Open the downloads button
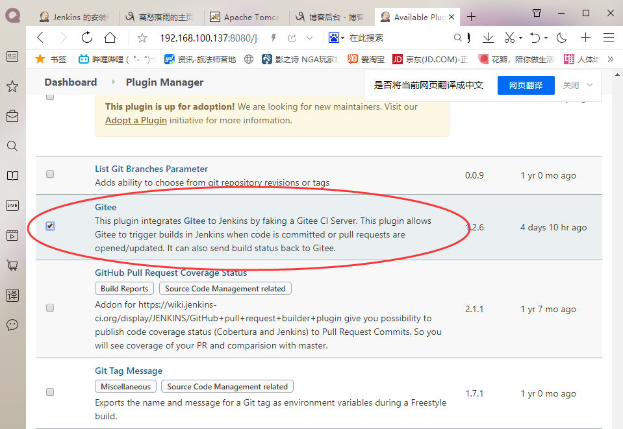Image resolution: width=623 pixels, height=429 pixels. [488, 38]
